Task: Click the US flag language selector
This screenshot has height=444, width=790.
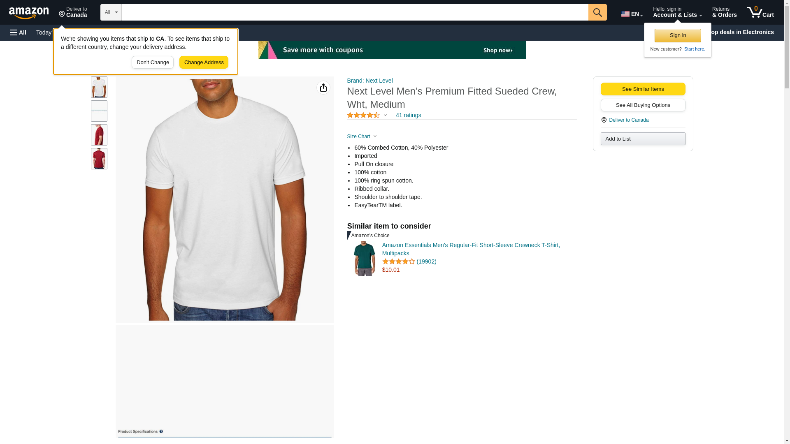Action: (x=632, y=14)
